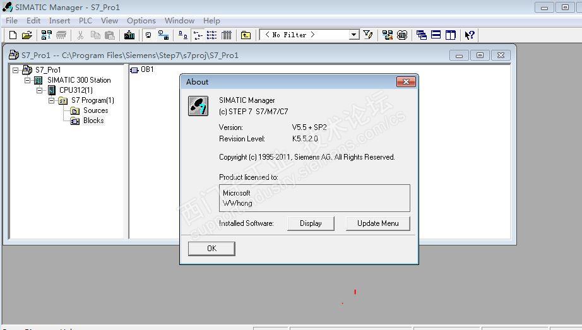Select CPU312(1) in the tree
Image resolution: width=582 pixels, height=330 pixels.
coord(76,90)
